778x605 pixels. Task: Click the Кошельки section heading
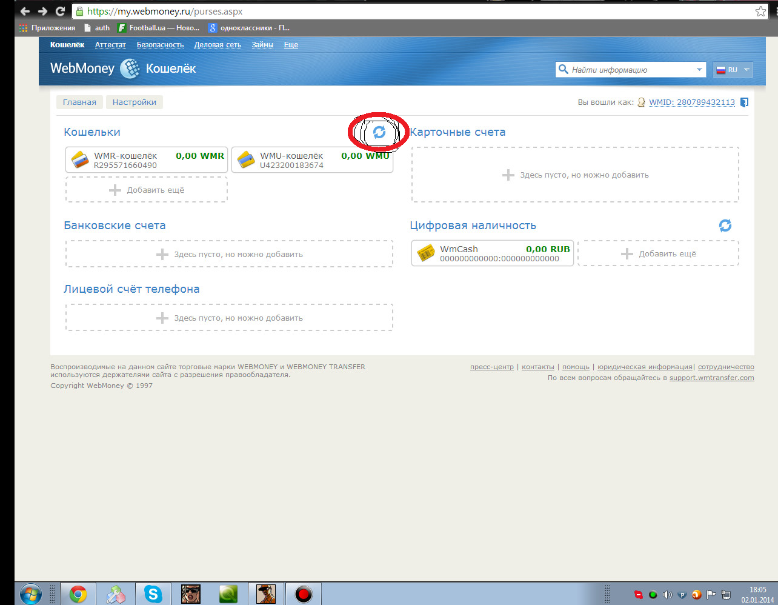[x=92, y=132]
